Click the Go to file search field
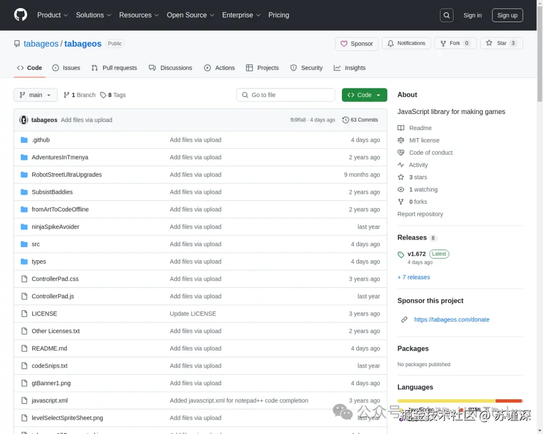Image resolution: width=543 pixels, height=434 pixels. click(286, 95)
